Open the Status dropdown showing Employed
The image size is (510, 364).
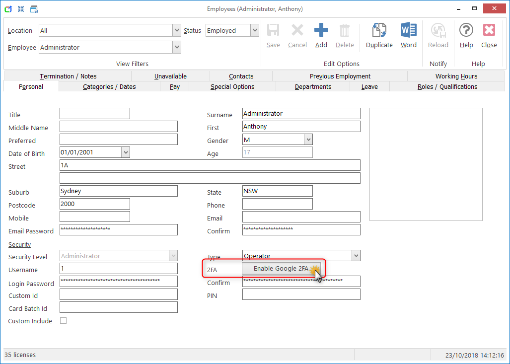point(255,31)
